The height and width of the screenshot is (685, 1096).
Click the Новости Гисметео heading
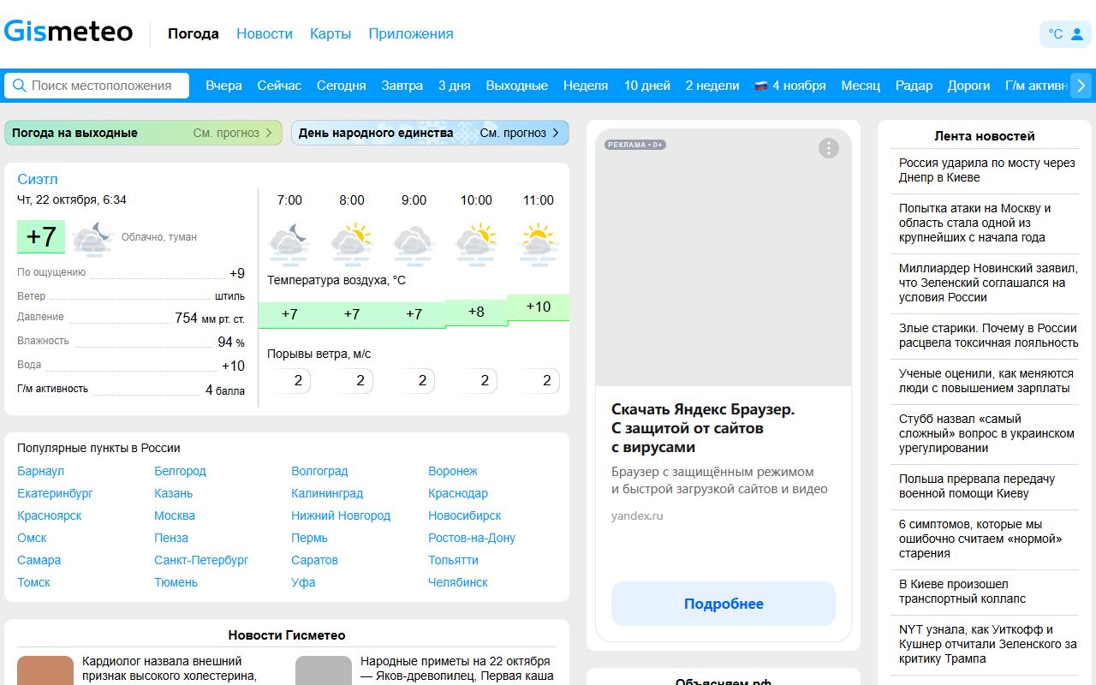[287, 635]
